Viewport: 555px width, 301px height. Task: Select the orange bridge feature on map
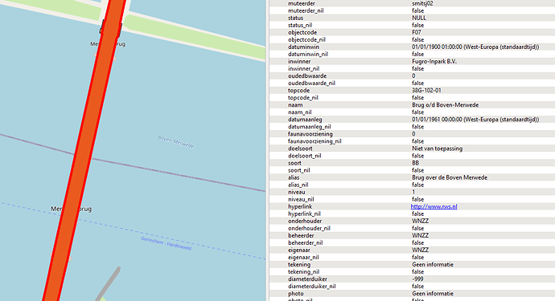pos(85,152)
